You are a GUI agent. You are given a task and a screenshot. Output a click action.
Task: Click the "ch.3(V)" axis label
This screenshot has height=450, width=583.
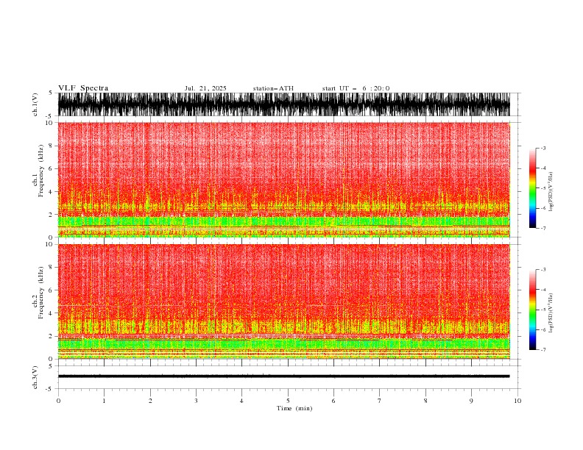35,377
